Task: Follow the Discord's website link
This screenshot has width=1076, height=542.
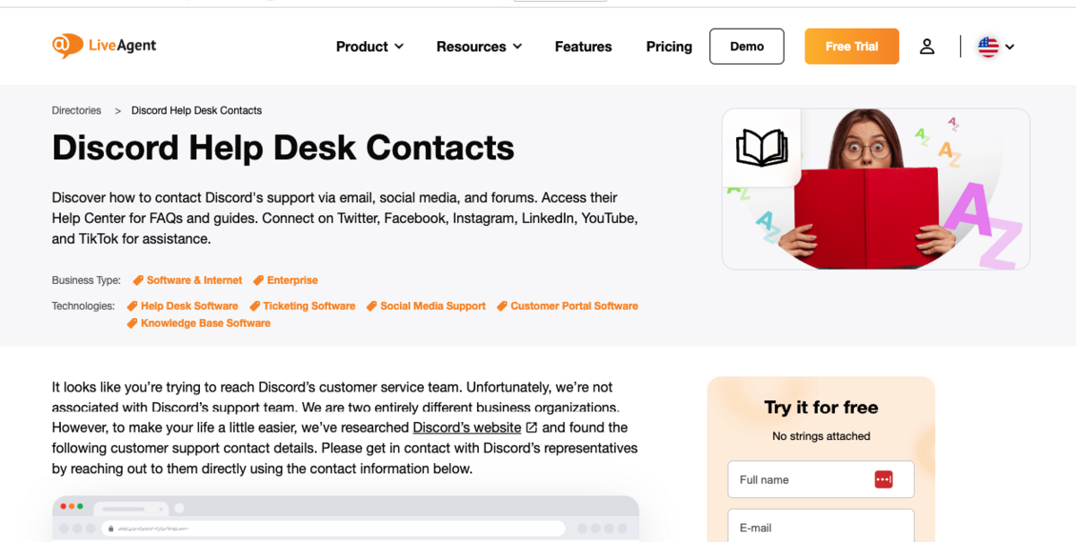Action: pos(466,427)
